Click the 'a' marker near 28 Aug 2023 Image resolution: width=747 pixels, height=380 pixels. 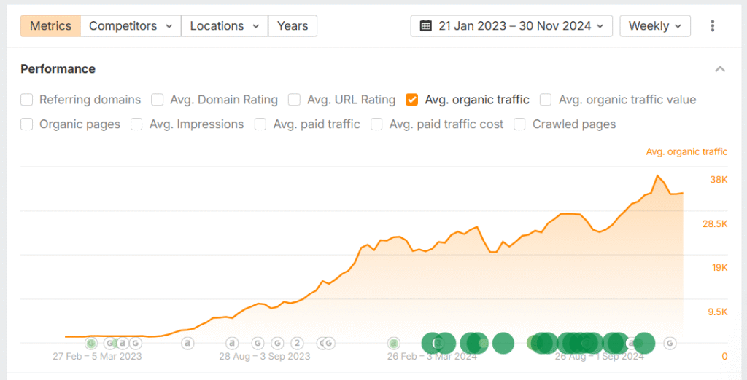pos(232,343)
